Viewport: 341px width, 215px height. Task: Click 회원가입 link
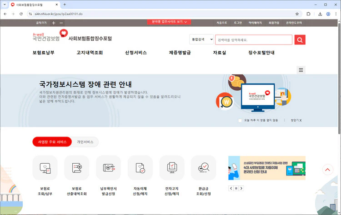[x=274, y=23]
